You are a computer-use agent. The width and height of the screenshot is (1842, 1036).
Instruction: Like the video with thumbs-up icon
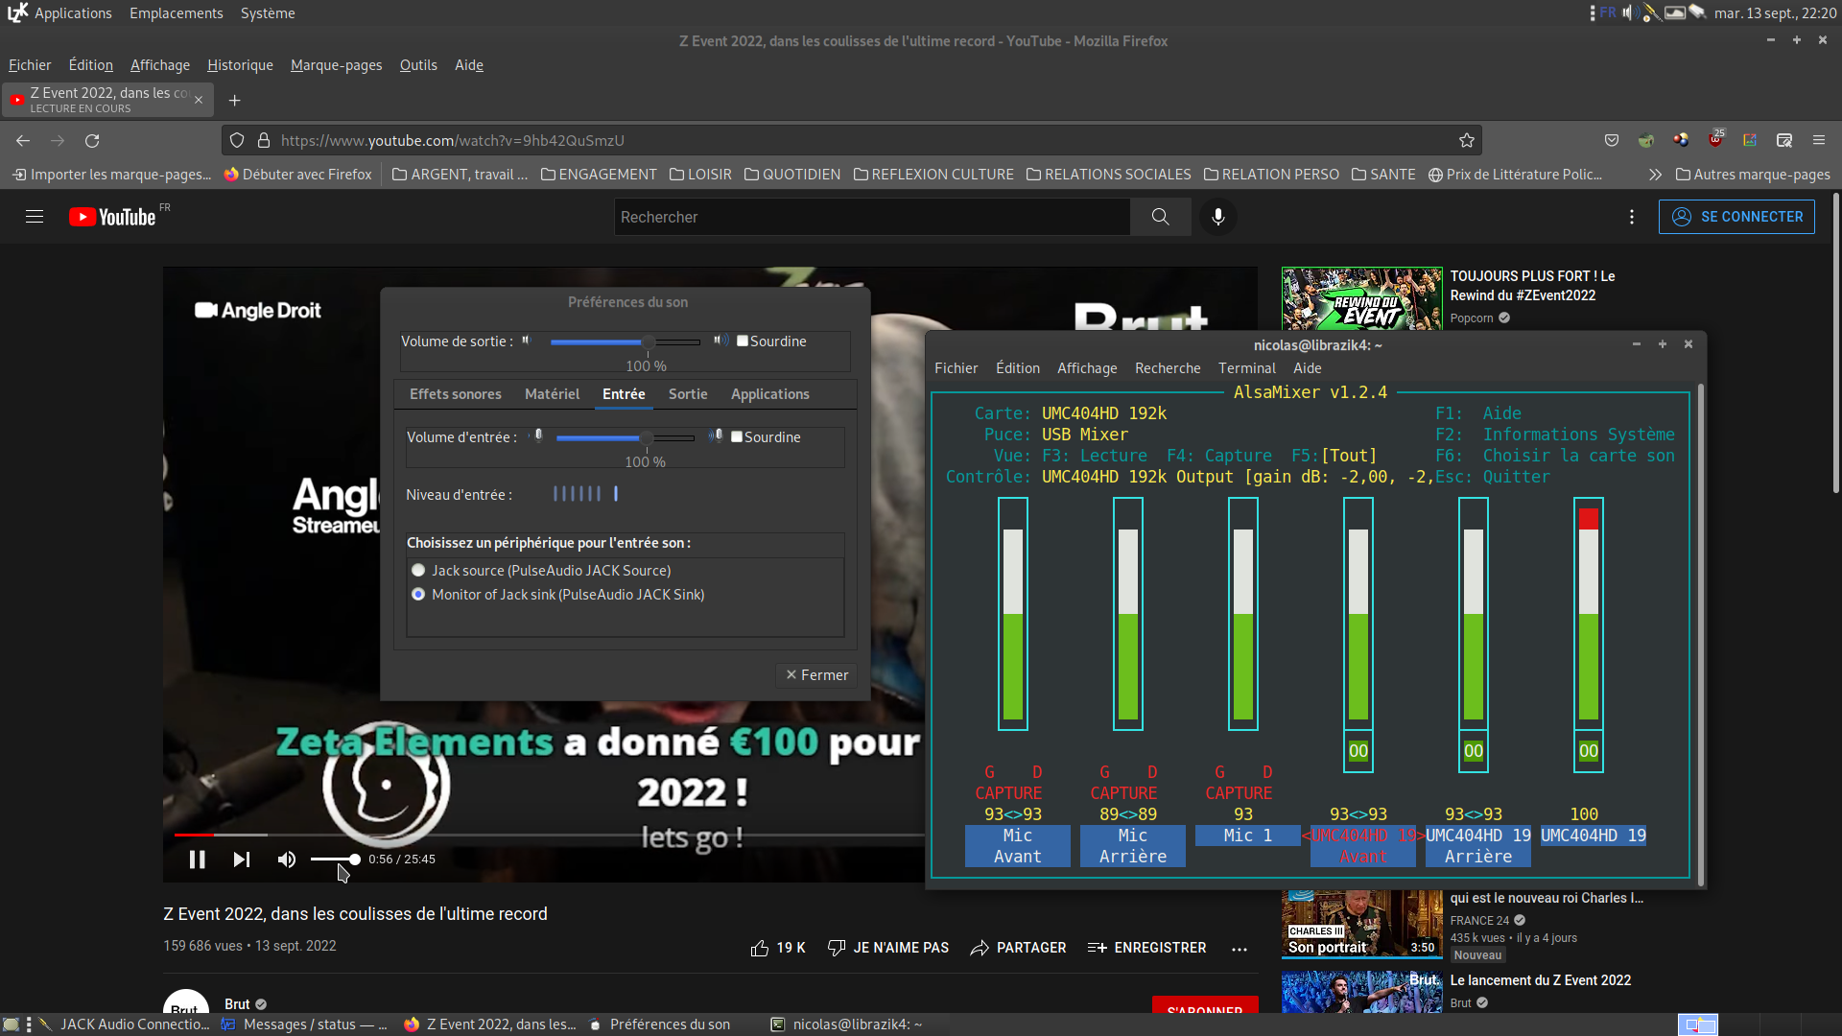coord(760,948)
